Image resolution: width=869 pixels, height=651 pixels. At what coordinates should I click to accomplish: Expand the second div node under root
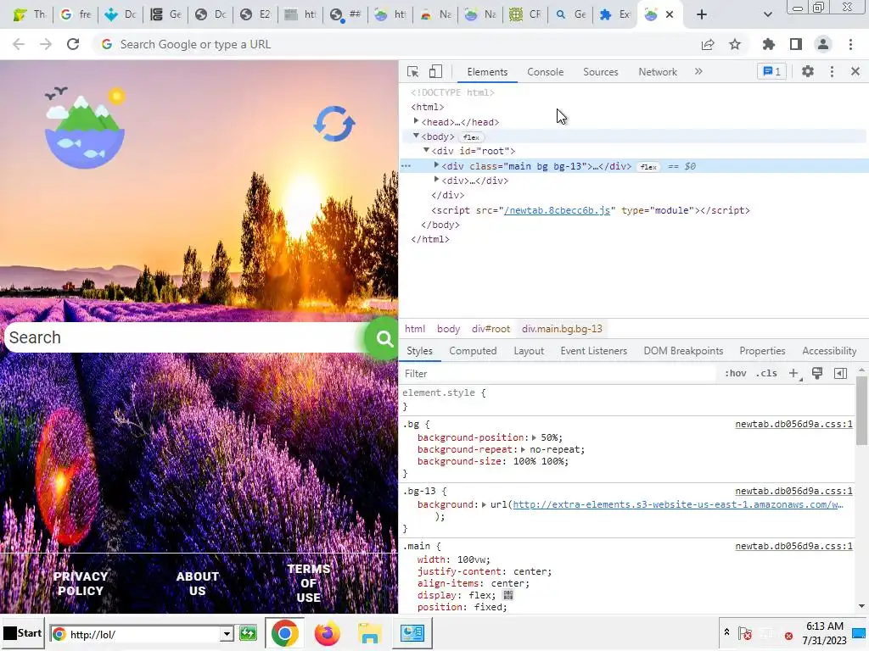(437, 180)
